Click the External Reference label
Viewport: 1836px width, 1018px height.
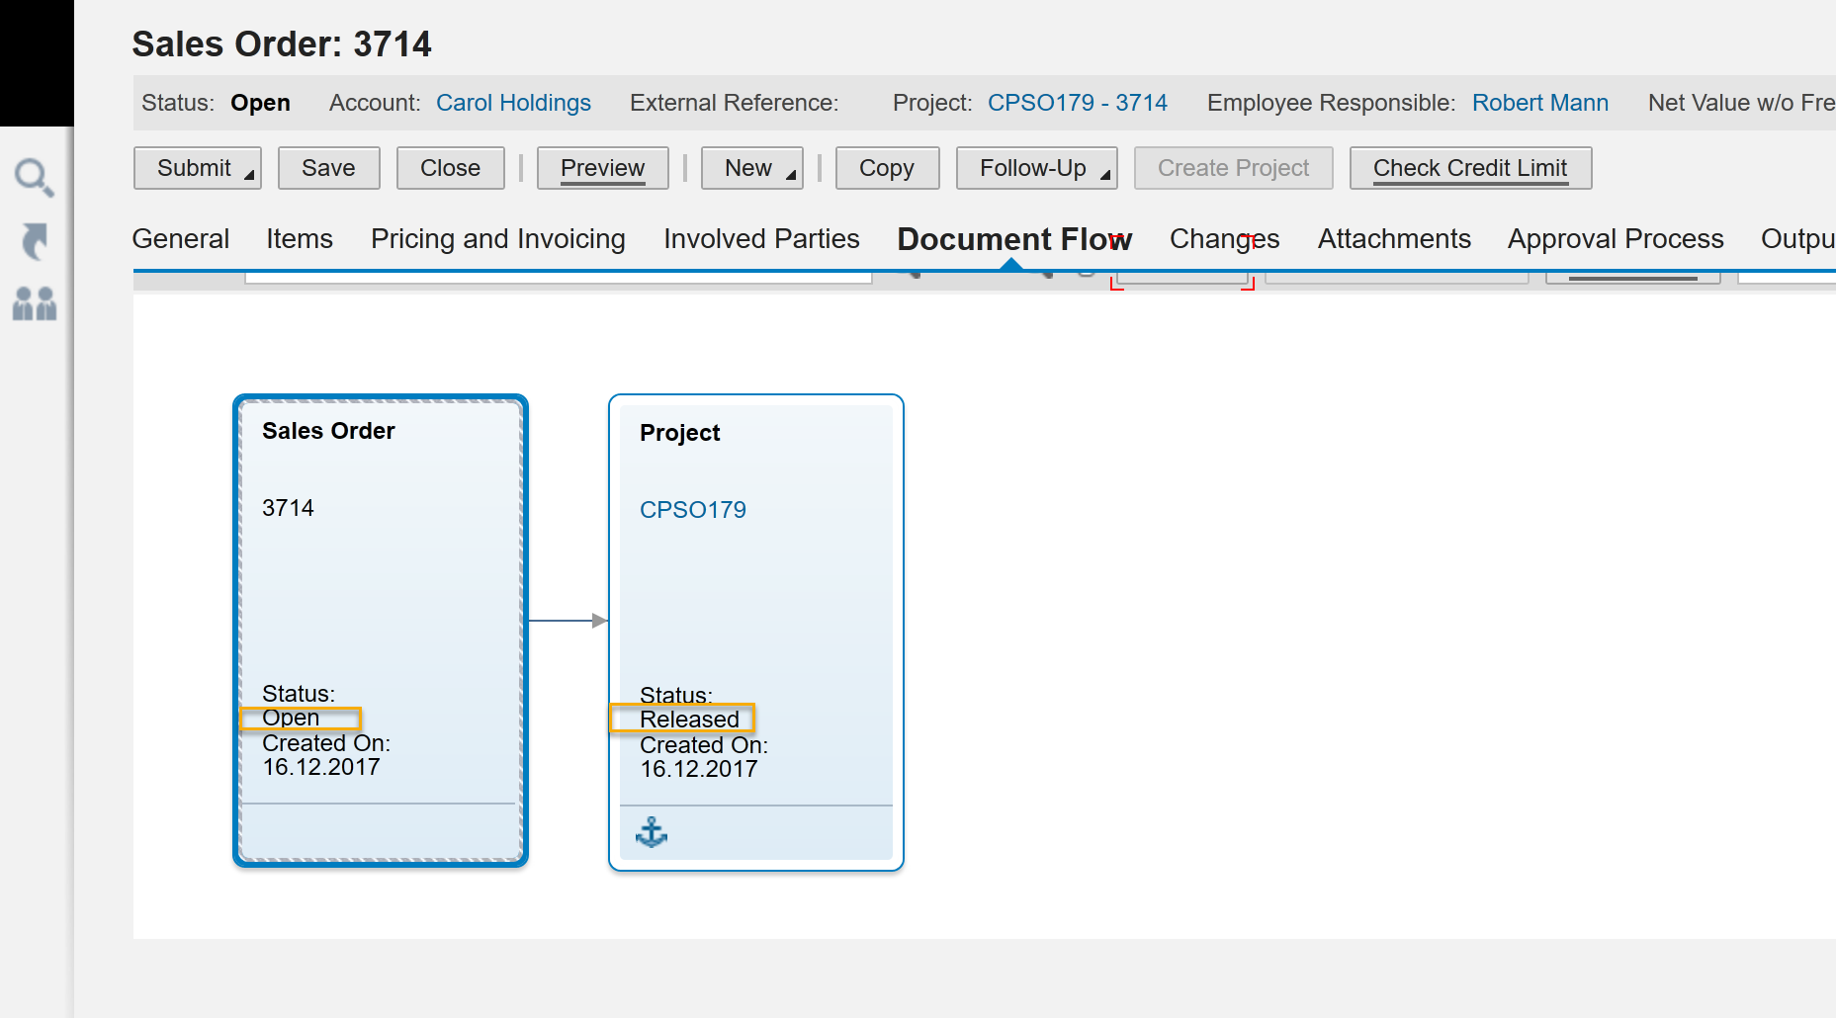[734, 103]
